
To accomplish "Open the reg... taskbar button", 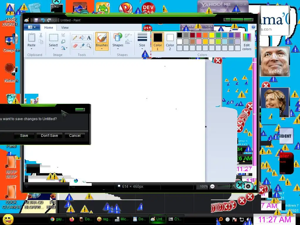I will 104,219.
